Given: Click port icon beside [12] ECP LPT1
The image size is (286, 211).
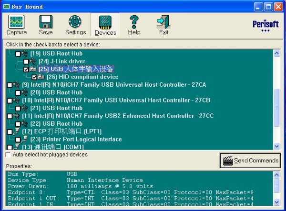Looking at the screenshot, I should (x=16, y=131).
